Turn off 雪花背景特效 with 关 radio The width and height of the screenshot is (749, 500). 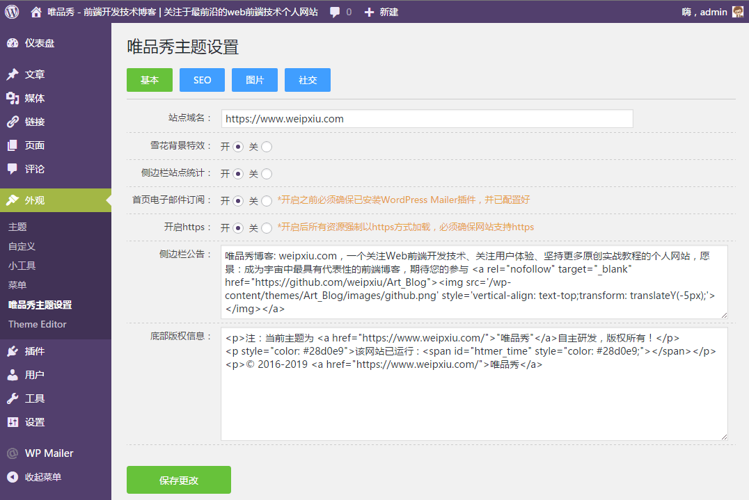267,147
